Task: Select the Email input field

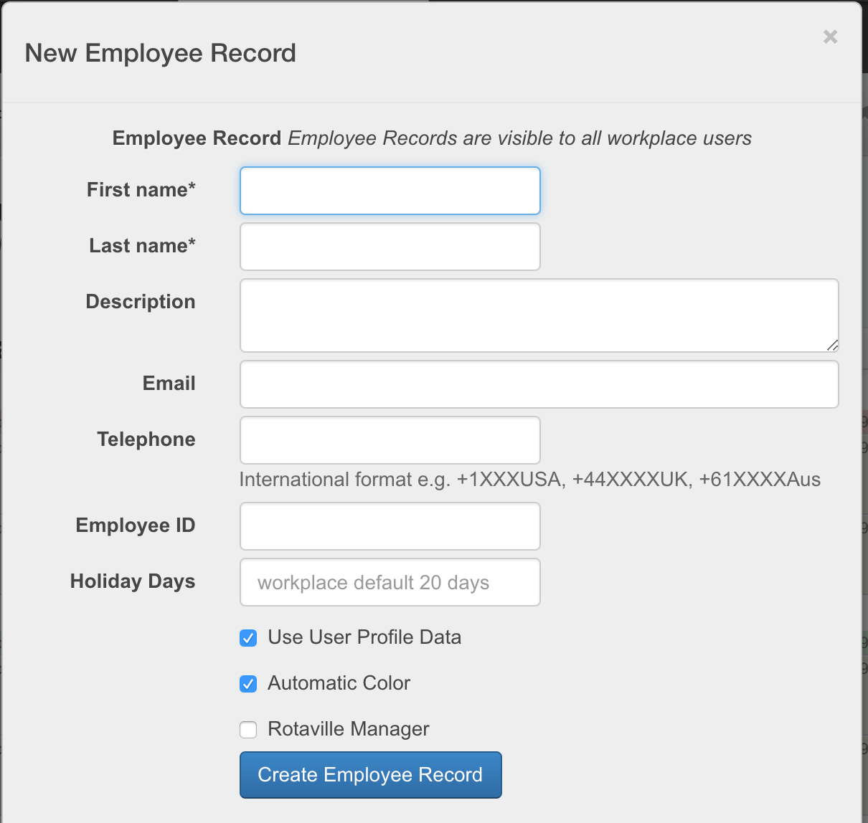Action: [x=539, y=384]
